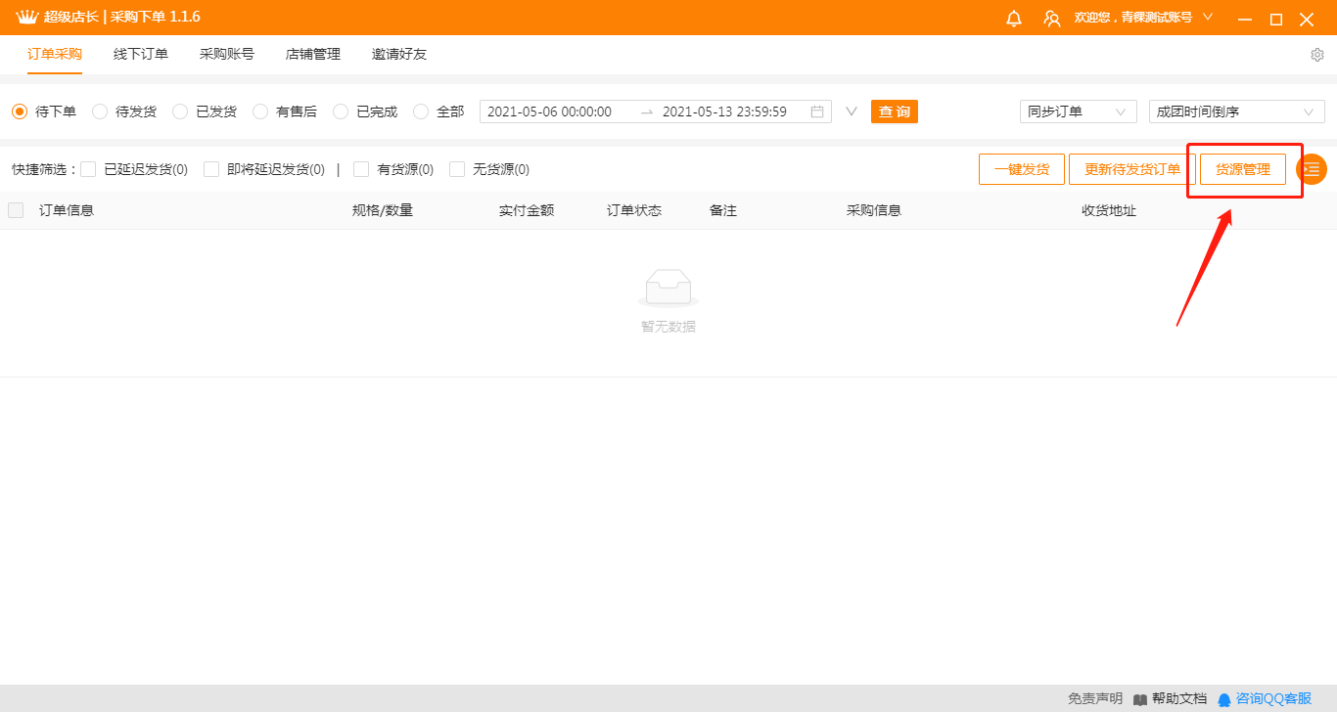
Task: Click the help document book icon
Action: click(x=1140, y=699)
